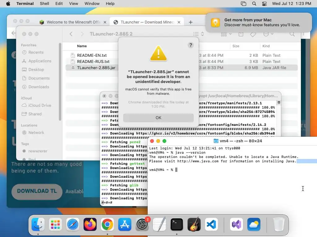The image size is (317, 237).
Task: Close the TLauncher Chrome tab
Action: 179,22
